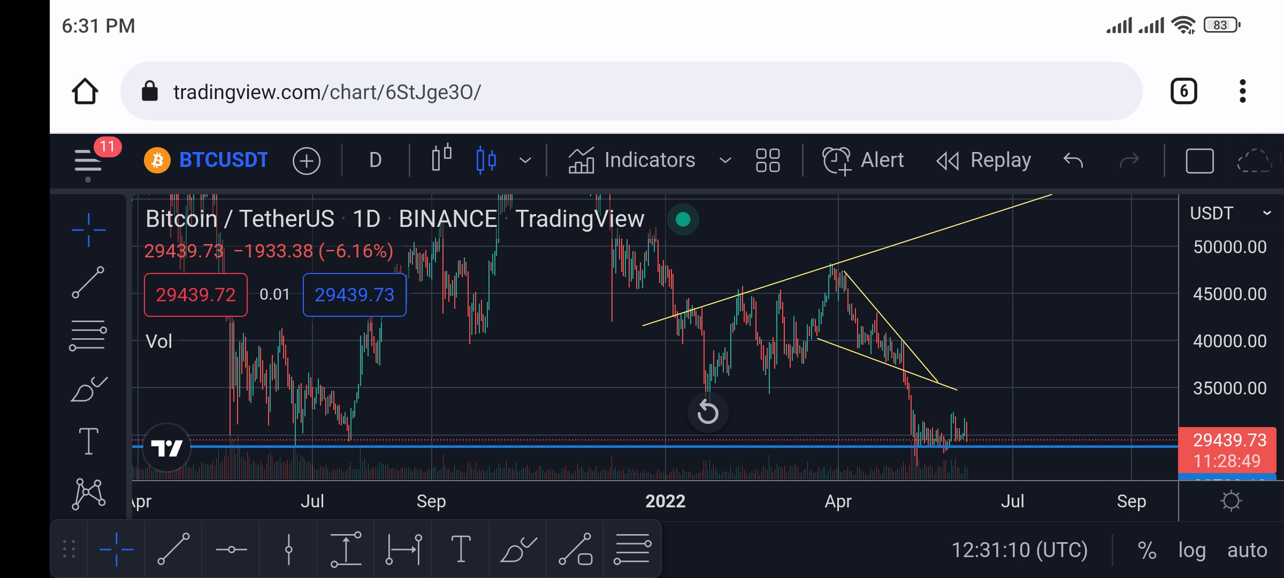Screen dimensions: 1284x578
Task: Select the blue candlestick chart style
Action: pyautogui.click(x=486, y=159)
